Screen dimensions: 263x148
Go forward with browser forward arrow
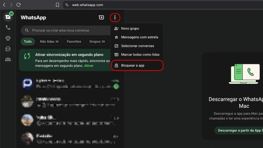[x=11, y=5]
